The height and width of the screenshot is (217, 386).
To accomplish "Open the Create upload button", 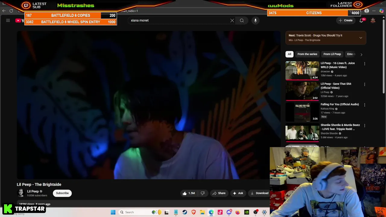I will point(346,20).
